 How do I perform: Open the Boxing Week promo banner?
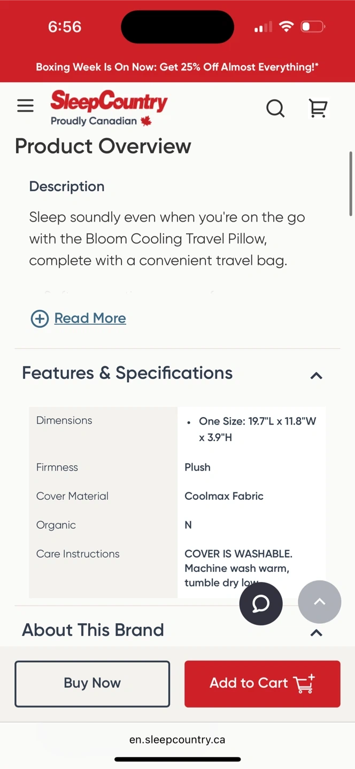pyautogui.click(x=177, y=67)
